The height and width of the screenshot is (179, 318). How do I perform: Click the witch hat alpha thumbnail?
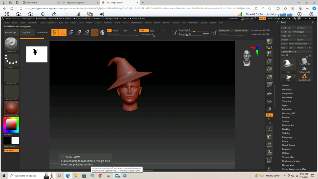37,54
